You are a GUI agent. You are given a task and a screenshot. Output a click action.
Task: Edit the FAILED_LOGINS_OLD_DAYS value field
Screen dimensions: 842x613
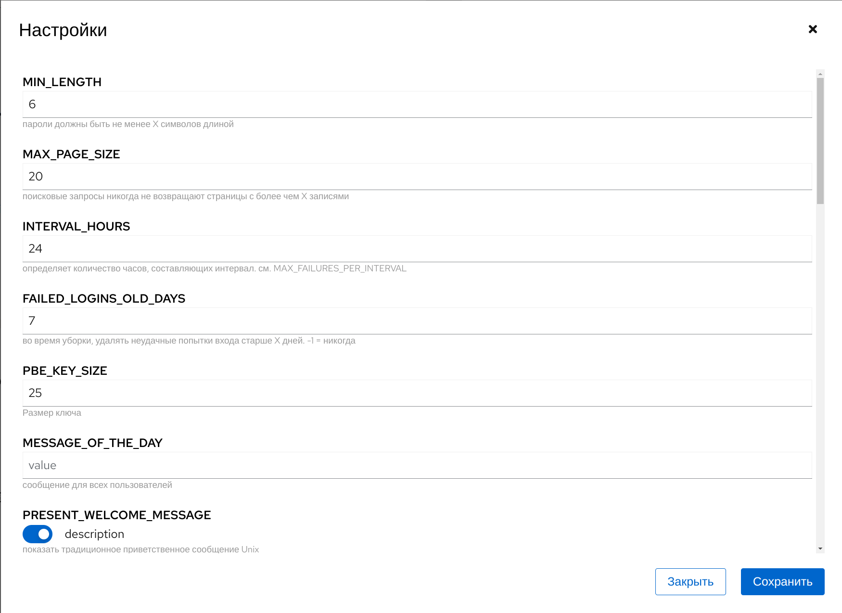pos(417,321)
